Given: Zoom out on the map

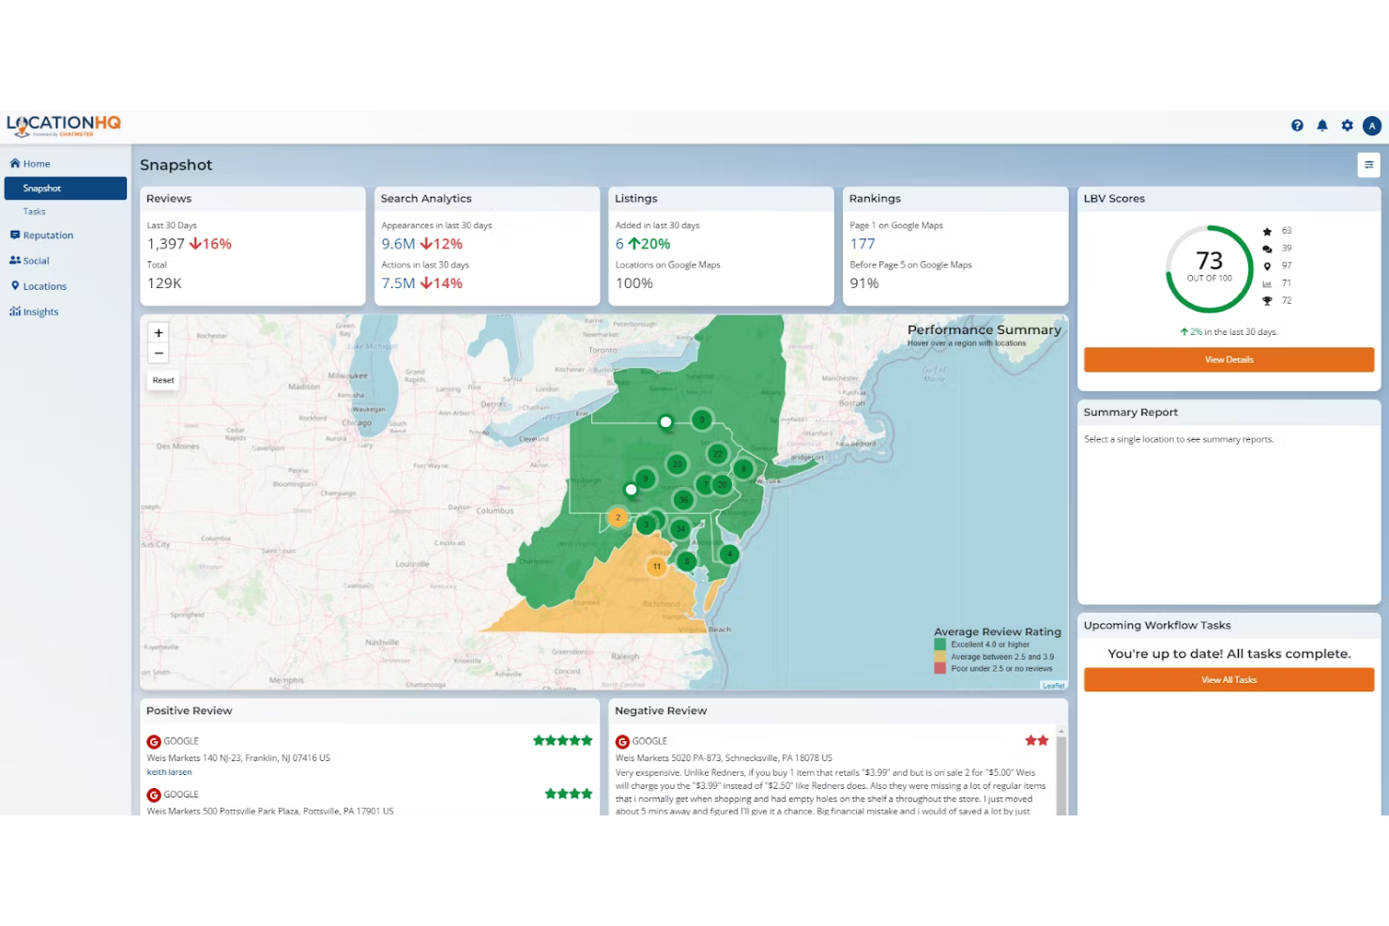Looking at the screenshot, I should pos(159,354).
